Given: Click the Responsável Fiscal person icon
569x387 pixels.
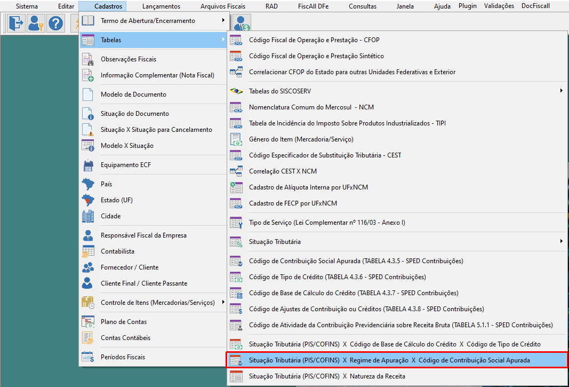Looking at the screenshot, I should click(88, 235).
